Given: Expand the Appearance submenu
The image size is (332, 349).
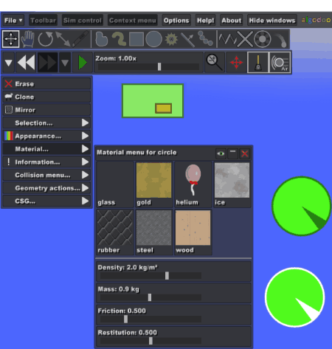Looking at the screenshot, I should point(46,136).
